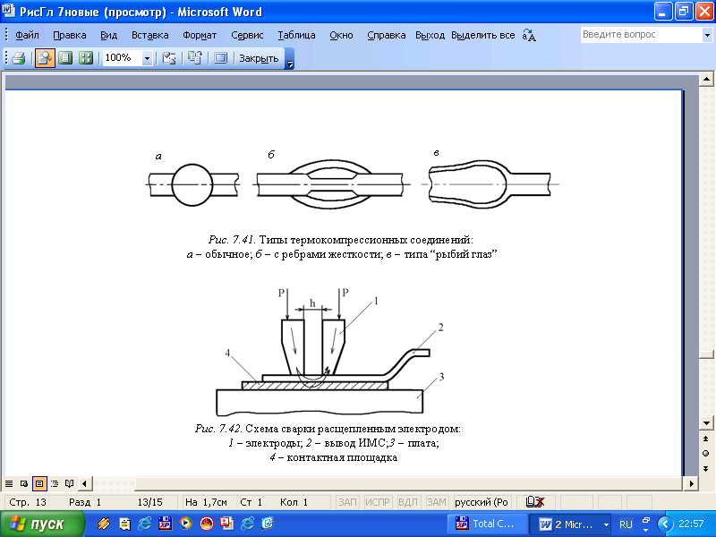Toggle the Magnifier tool button
This screenshot has width=716, height=537.
tap(45, 58)
